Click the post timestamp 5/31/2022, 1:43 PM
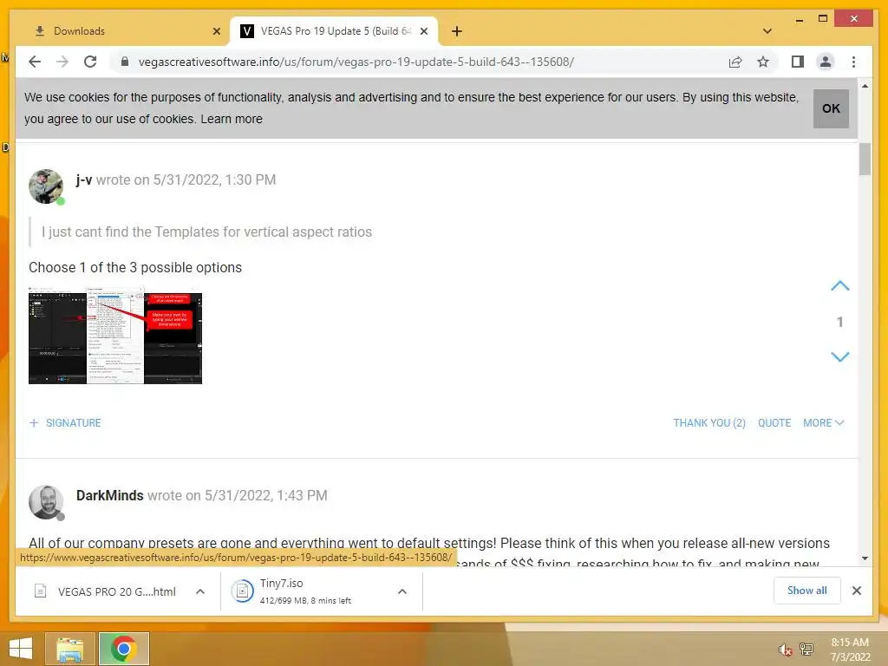888x666 pixels. coord(265,495)
